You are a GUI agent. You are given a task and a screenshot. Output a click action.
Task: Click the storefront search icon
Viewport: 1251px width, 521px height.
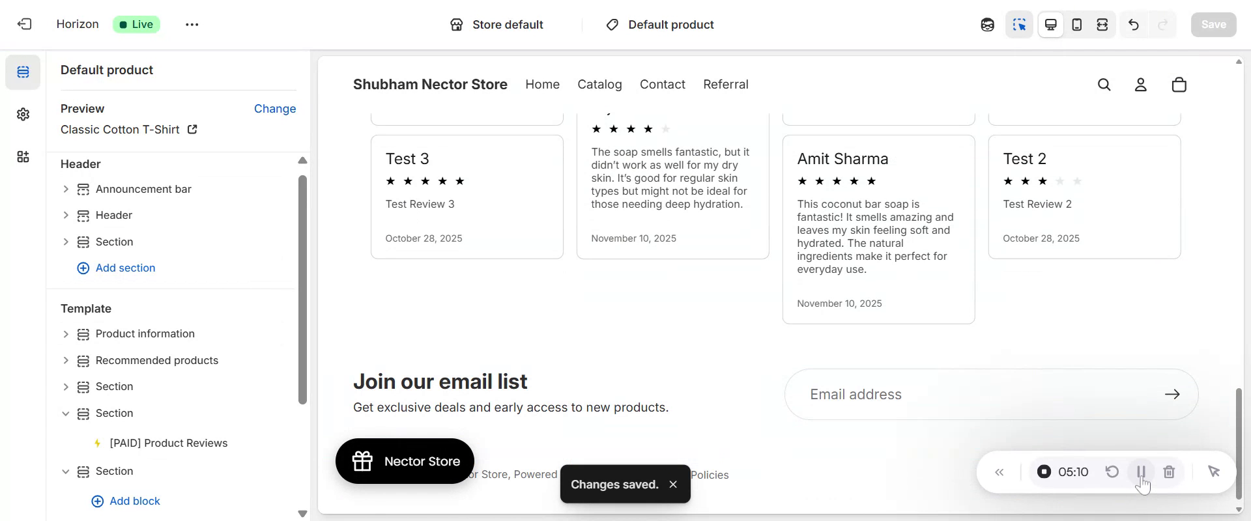click(1104, 85)
